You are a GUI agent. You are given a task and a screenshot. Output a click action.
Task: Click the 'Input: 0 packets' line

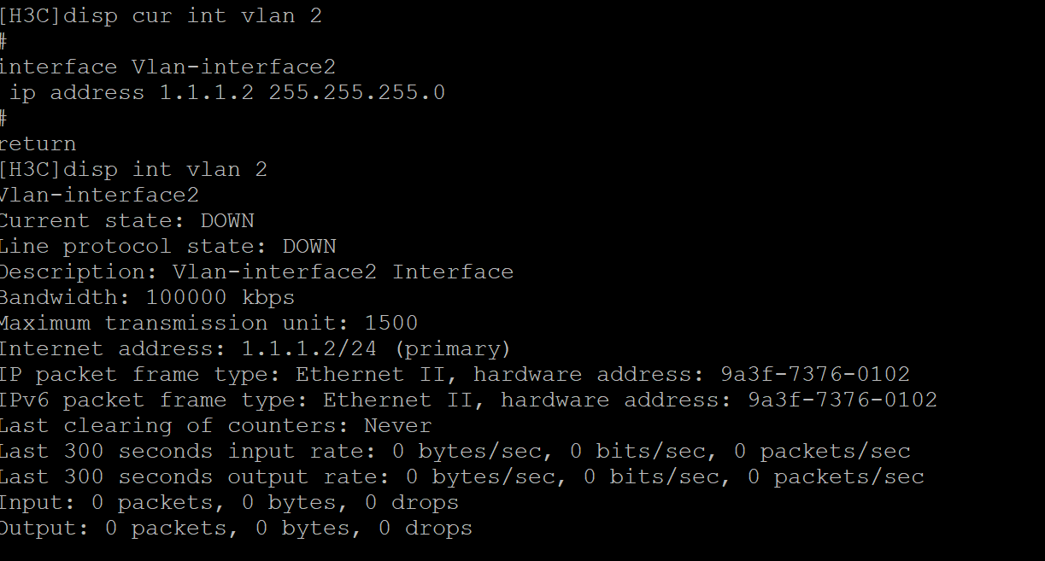pos(229,502)
